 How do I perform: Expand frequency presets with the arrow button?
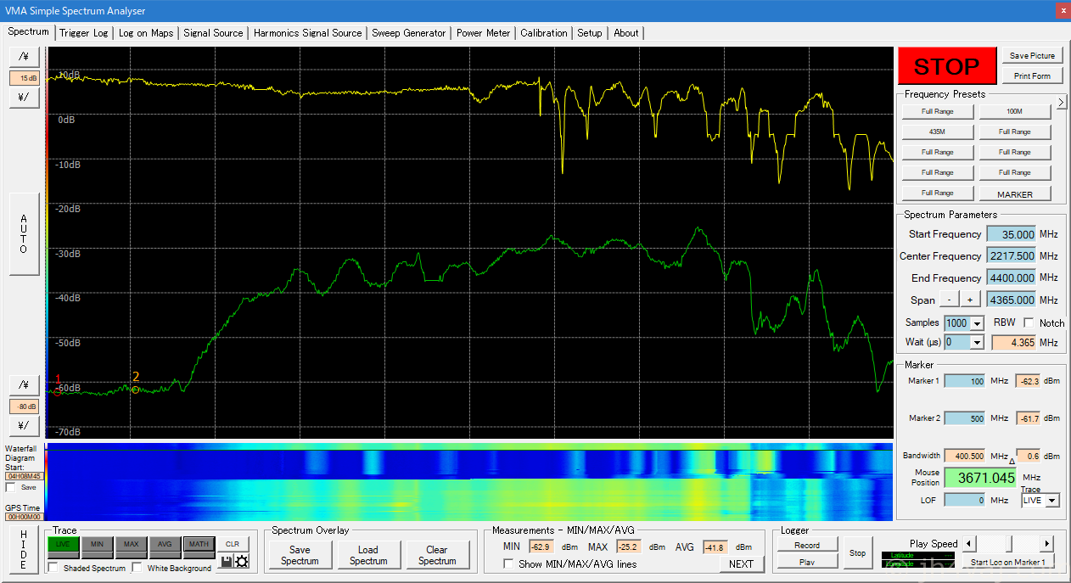click(1061, 103)
